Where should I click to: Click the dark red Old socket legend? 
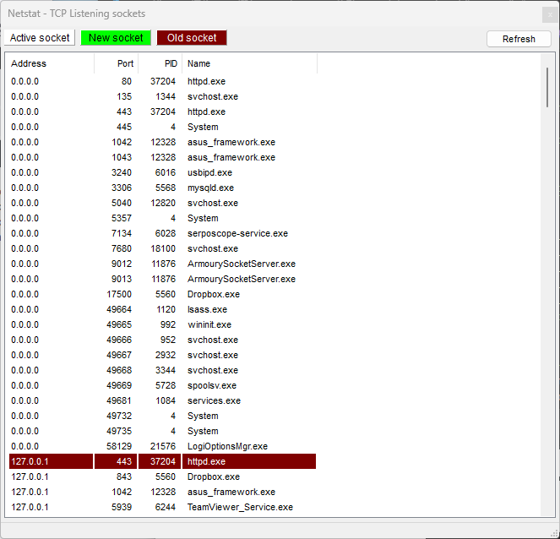click(x=192, y=37)
